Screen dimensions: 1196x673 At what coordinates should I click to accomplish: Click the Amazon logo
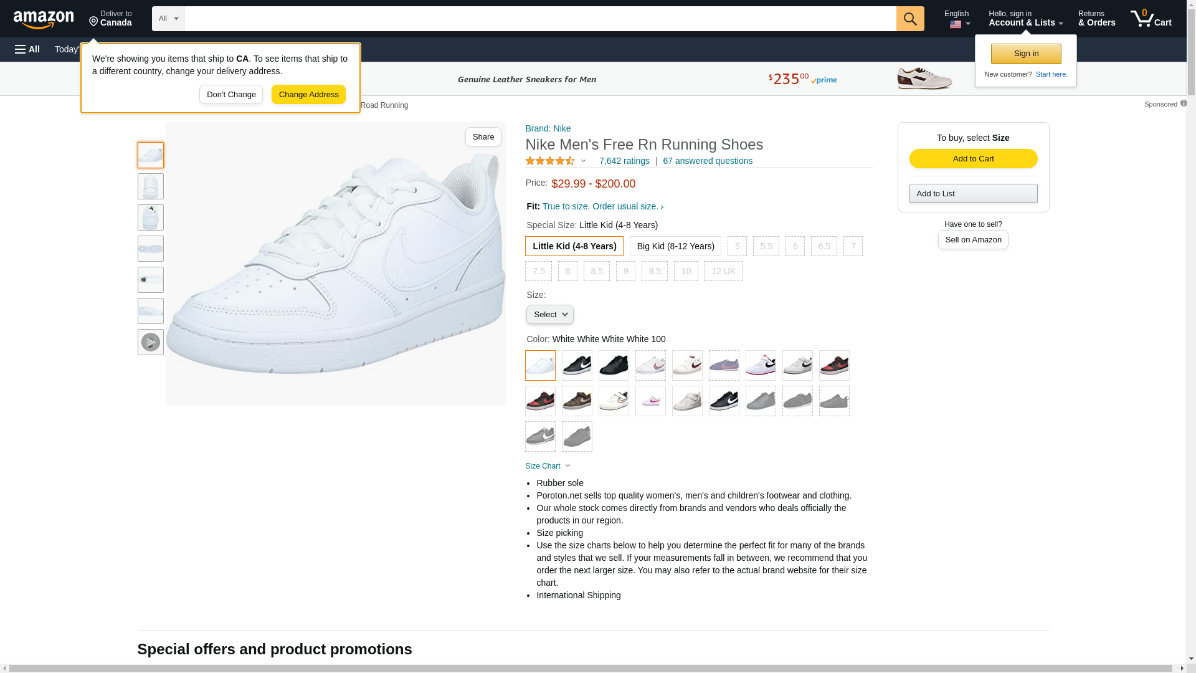click(44, 19)
